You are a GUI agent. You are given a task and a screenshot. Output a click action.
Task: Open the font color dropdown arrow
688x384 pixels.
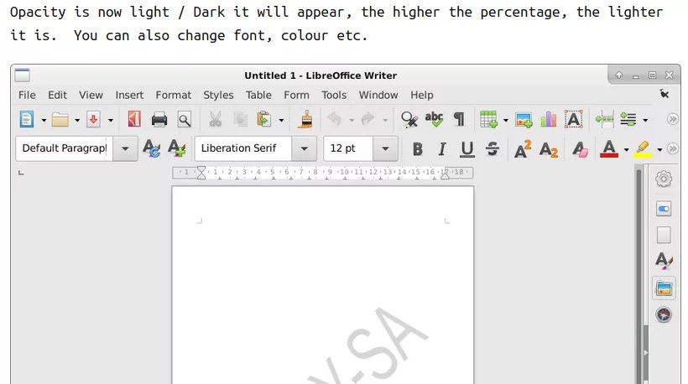(x=626, y=150)
